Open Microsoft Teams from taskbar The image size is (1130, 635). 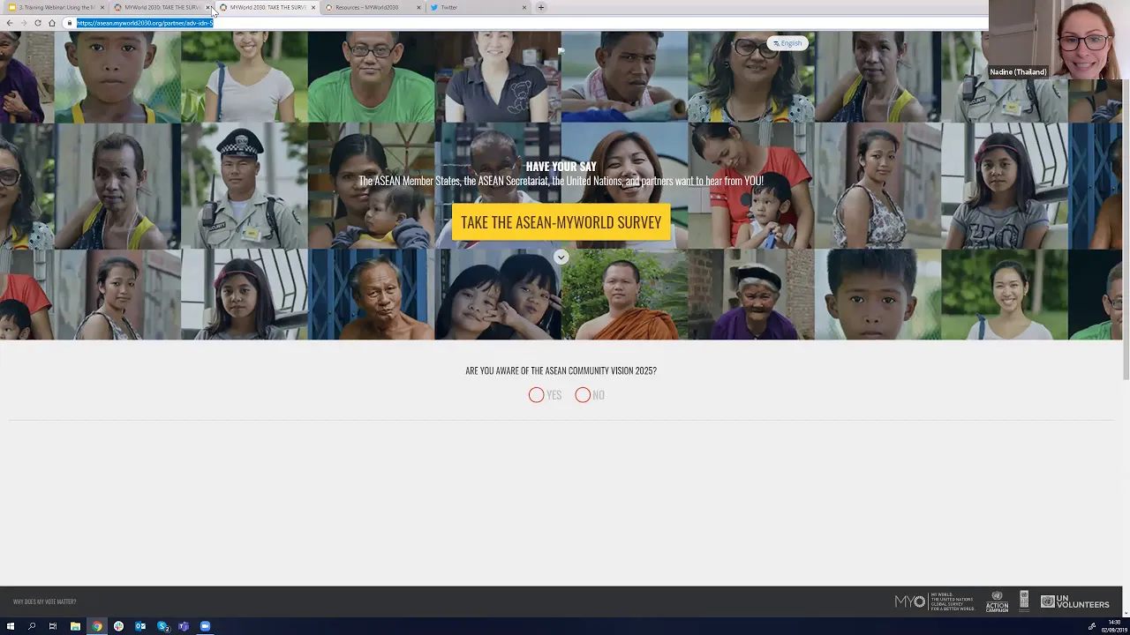click(x=184, y=626)
